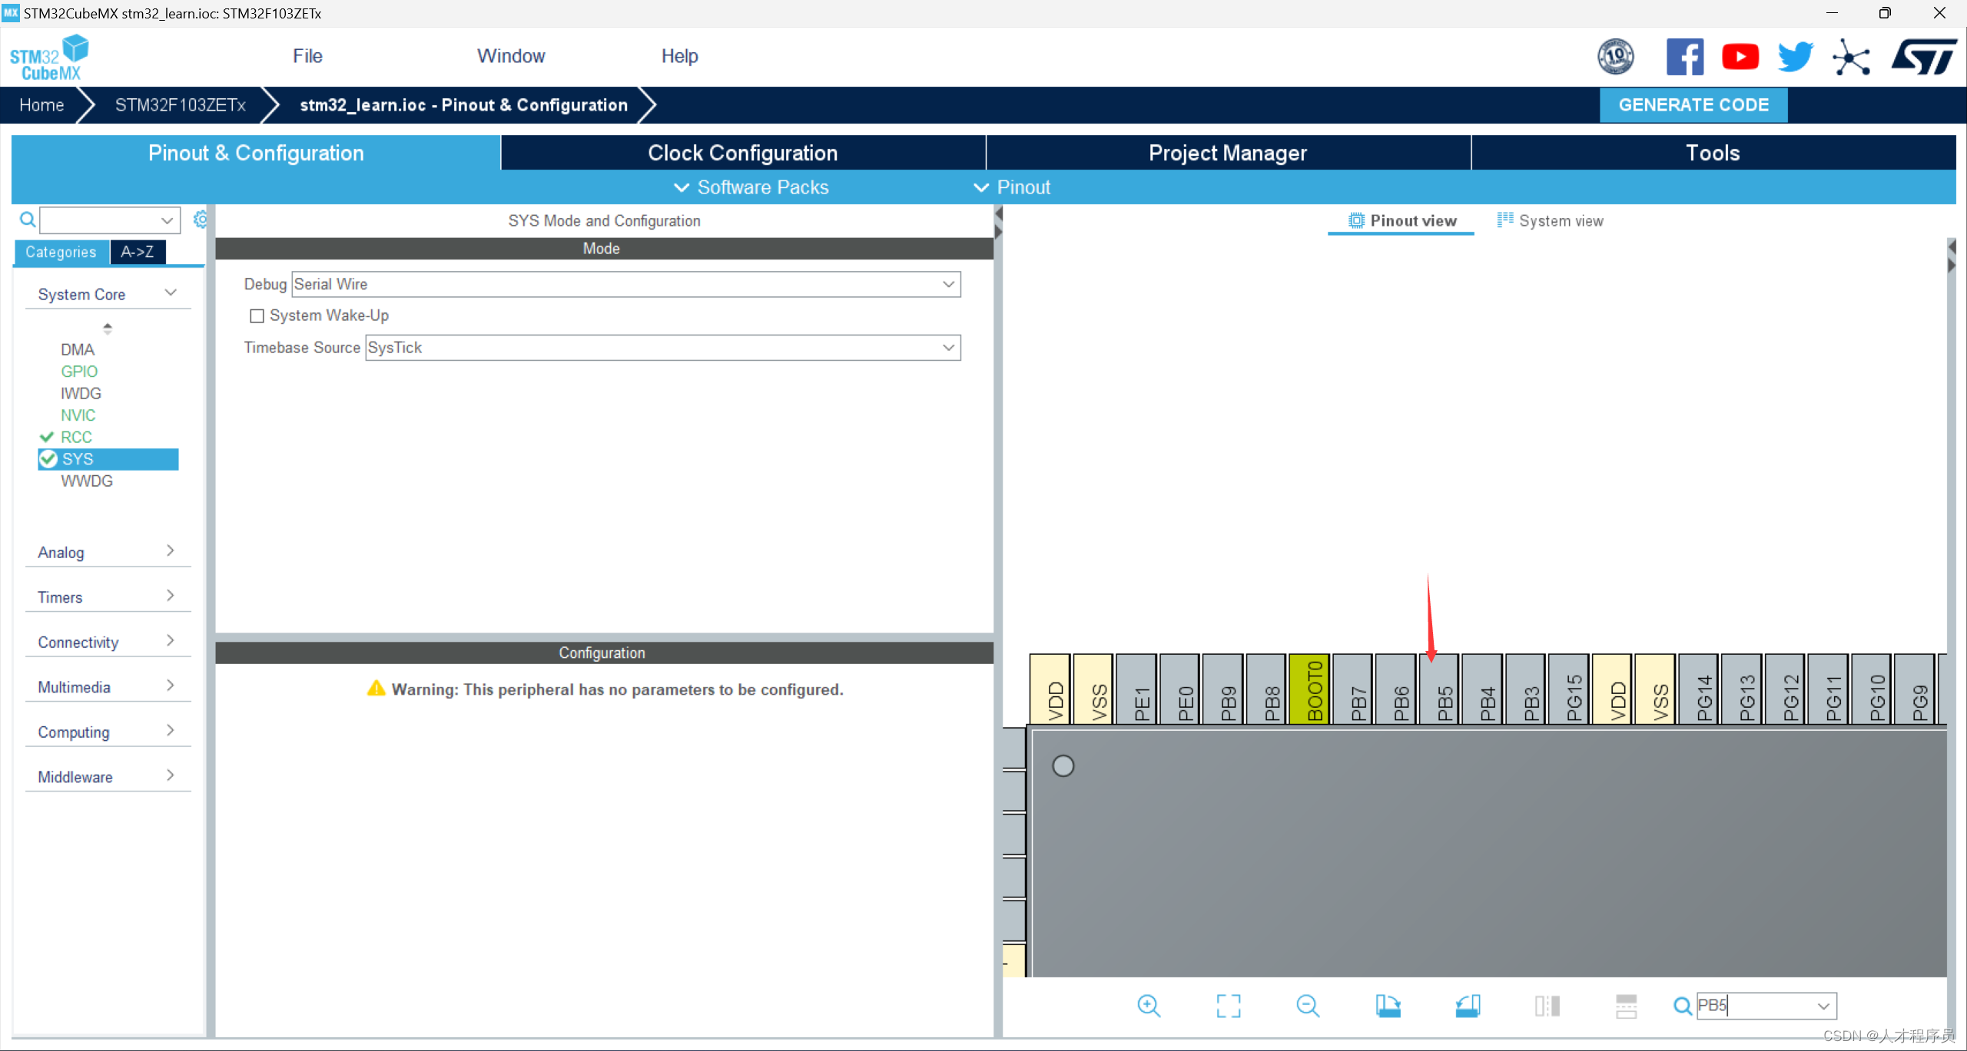
Task: Go to Home breadcrumb
Action: pos(41,105)
